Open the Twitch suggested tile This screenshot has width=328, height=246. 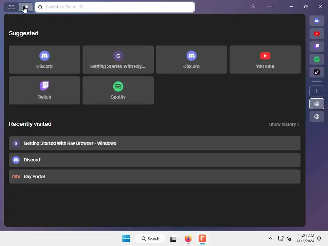click(x=44, y=90)
